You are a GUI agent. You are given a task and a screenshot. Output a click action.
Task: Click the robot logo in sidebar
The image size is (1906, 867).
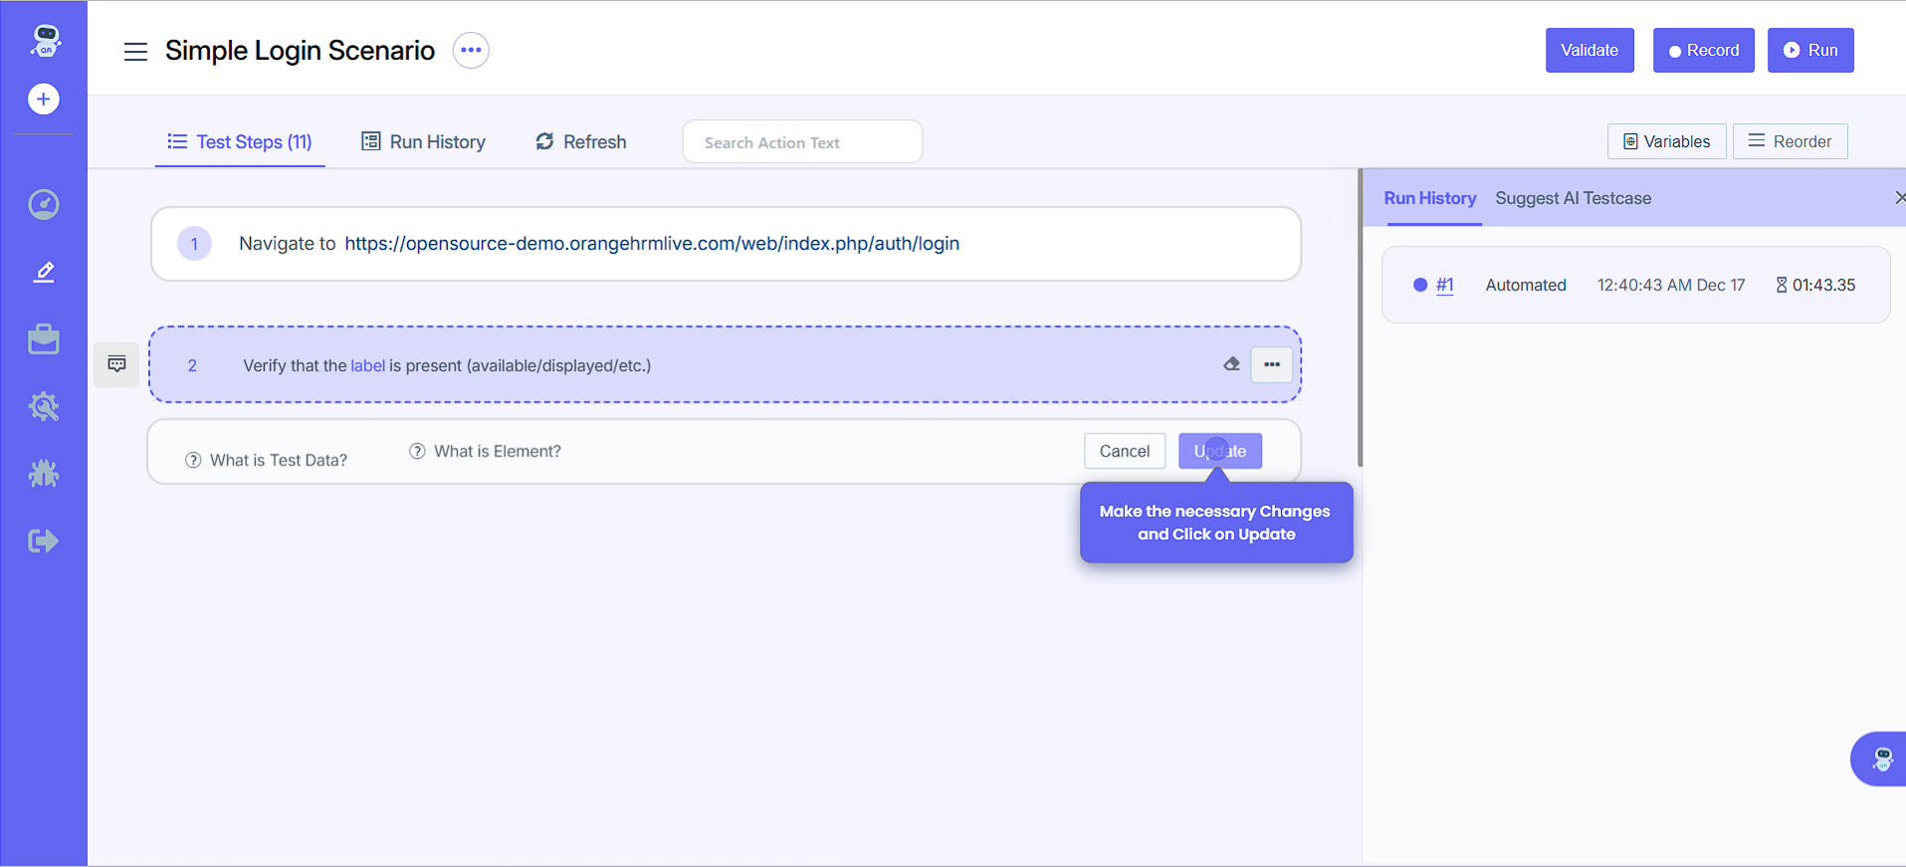click(45, 40)
